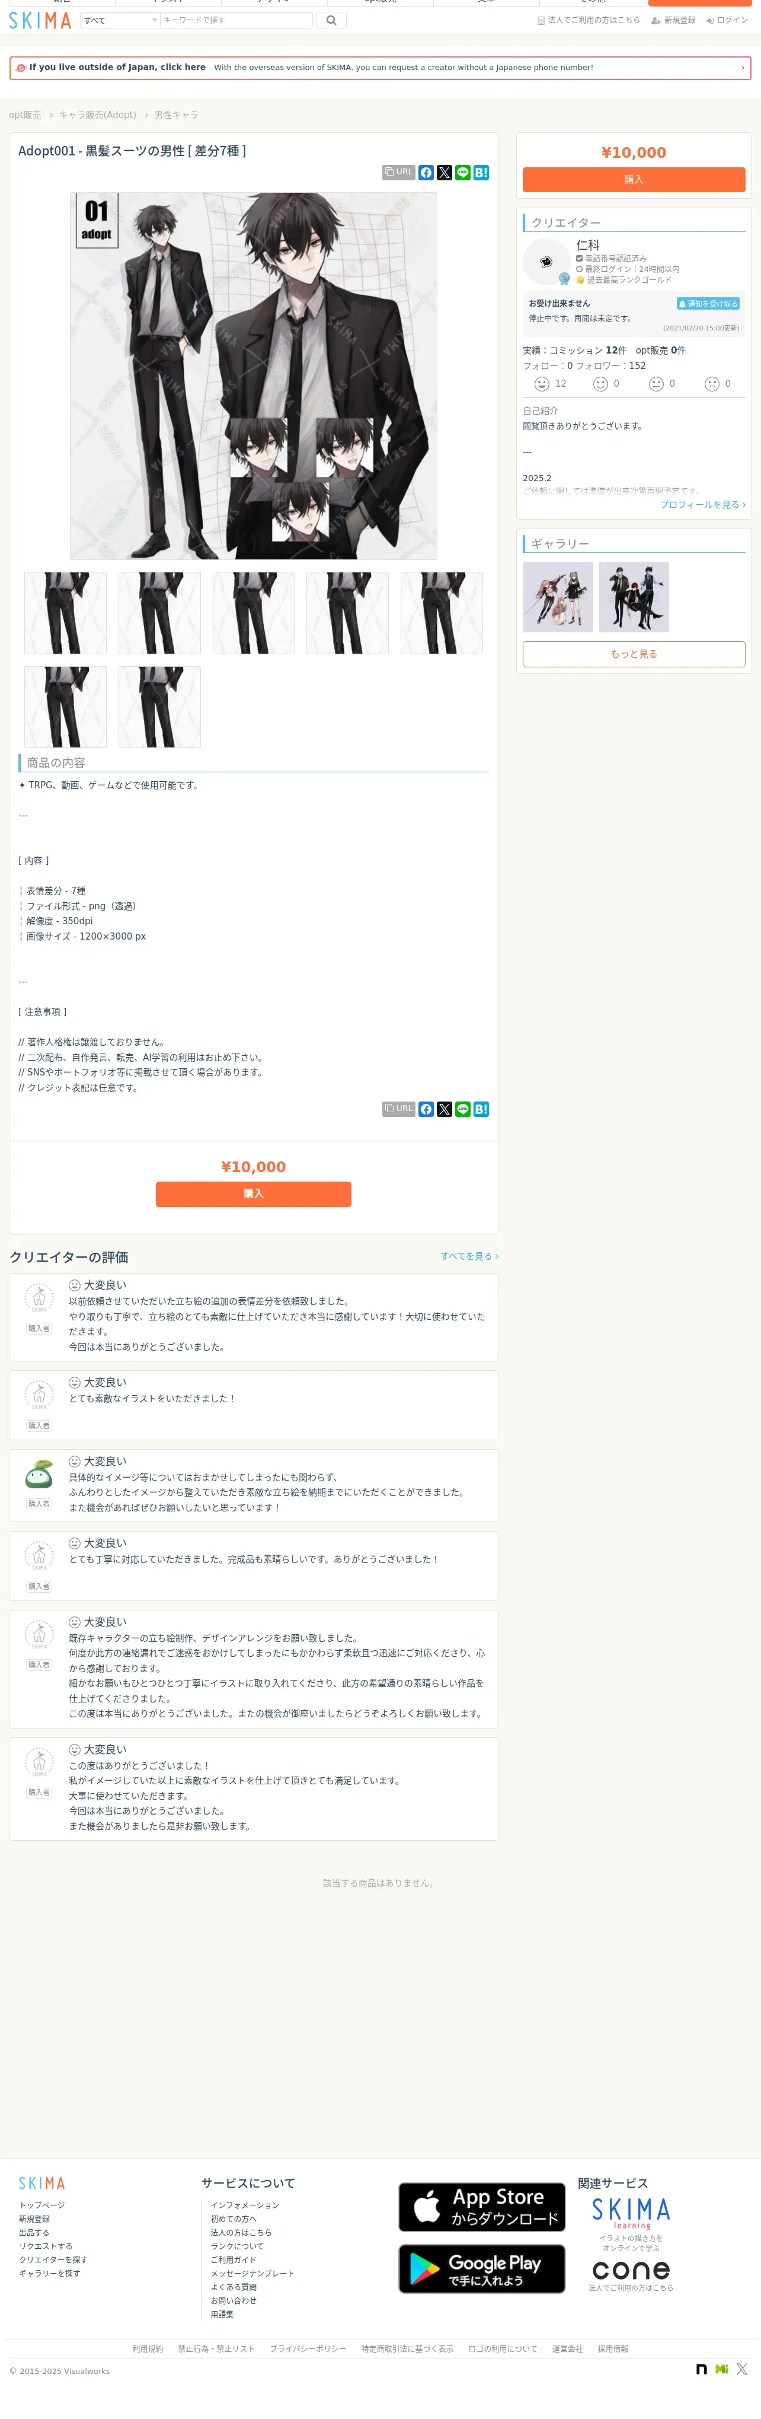Open the cone service logo
The height and width of the screenshot is (2419, 761).
point(631,2270)
